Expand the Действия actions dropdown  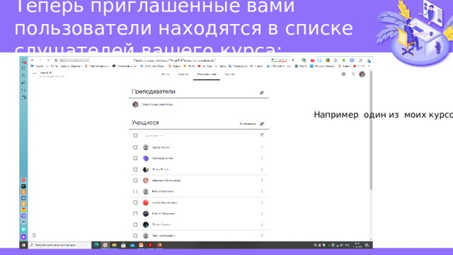[x=154, y=135]
